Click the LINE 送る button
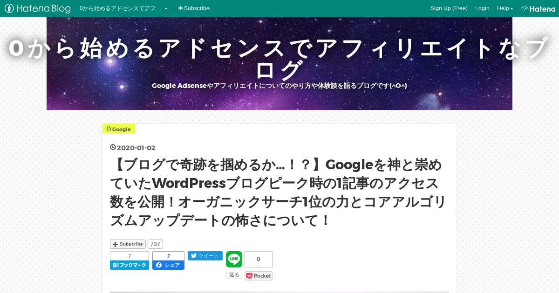 pos(234,275)
